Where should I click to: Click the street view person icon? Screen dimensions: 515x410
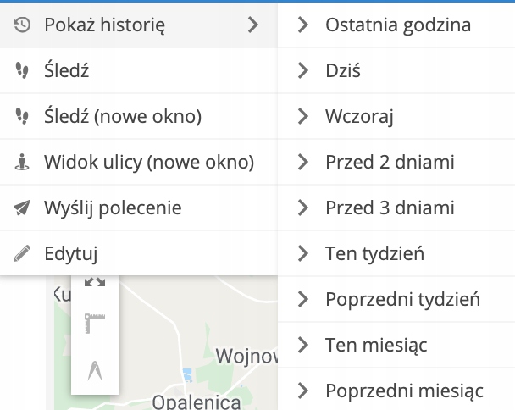pos(22,162)
